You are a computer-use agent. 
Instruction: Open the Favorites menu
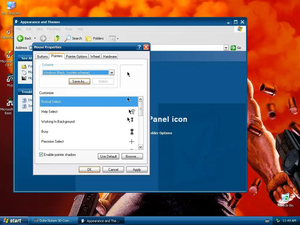pyautogui.click(x=54, y=29)
